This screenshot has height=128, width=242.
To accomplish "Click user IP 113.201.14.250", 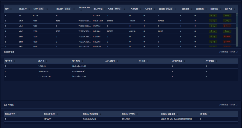I will [x=44, y=76].
